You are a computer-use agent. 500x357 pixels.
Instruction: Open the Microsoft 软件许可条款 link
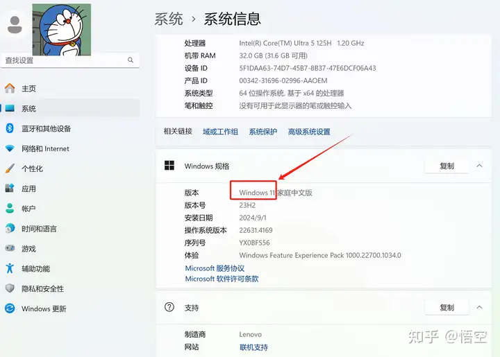pos(222,279)
